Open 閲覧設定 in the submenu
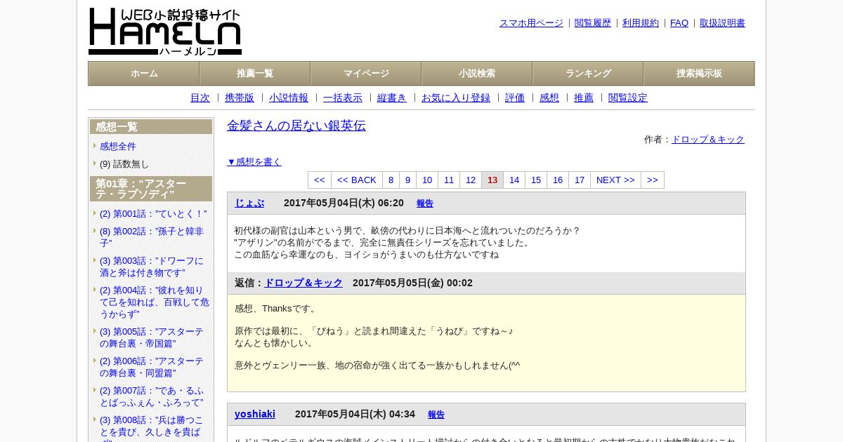Viewport: 843px width, 442px height. point(628,98)
